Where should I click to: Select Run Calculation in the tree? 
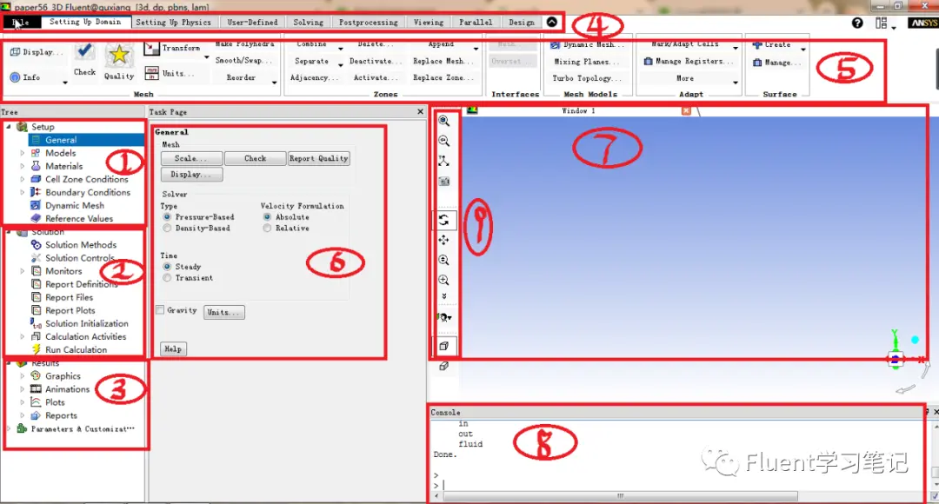(x=76, y=349)
